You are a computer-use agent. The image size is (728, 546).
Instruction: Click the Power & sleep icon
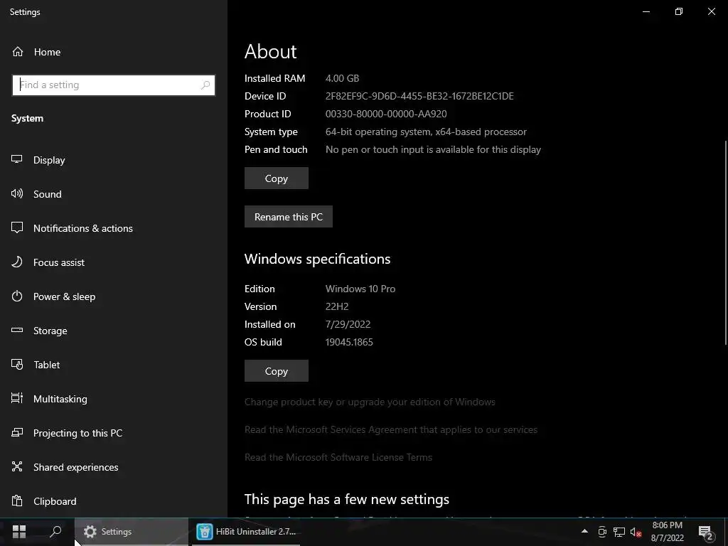(17, 296)
